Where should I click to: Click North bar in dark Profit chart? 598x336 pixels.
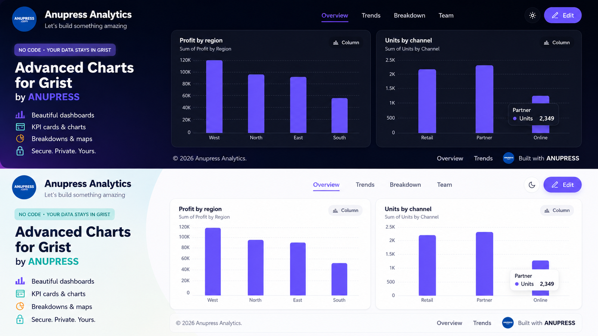(x=256, y=103)
